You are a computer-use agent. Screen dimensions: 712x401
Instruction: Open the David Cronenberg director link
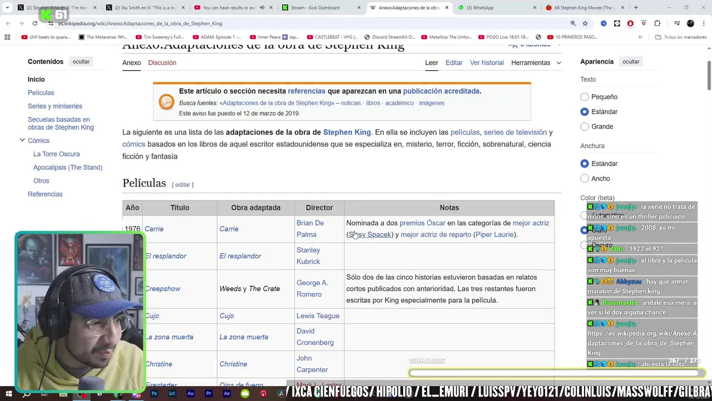(x=315, y=337)
